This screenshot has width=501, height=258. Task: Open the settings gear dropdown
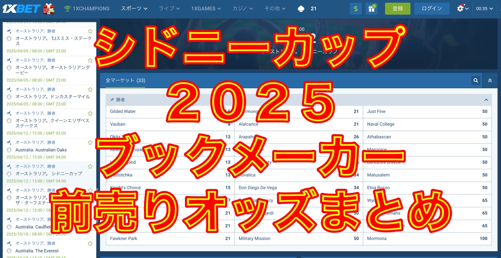click(x=463, y=8)
